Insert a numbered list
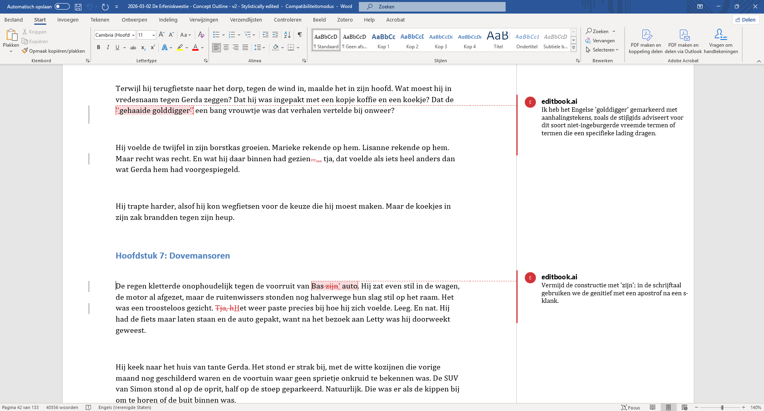Image resolution: width=764 pixels, height=411 pixels. tap(232, 35)
